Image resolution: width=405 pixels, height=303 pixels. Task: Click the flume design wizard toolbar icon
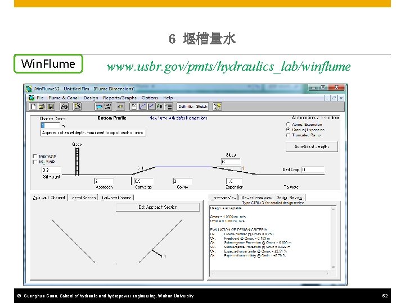point(77,107)
